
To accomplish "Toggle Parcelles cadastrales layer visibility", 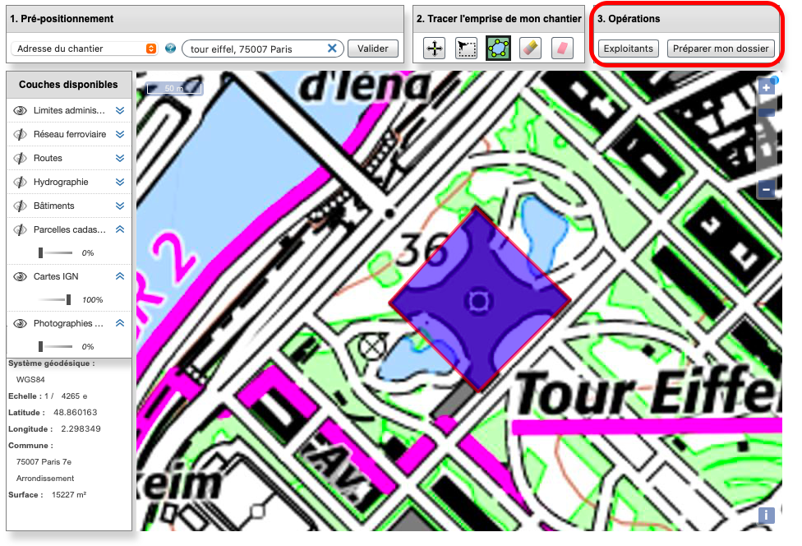I will [20, 229].
